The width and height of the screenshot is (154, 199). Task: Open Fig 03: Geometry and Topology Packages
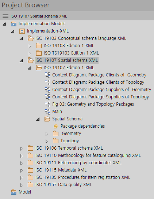click(x=93, y=104)
